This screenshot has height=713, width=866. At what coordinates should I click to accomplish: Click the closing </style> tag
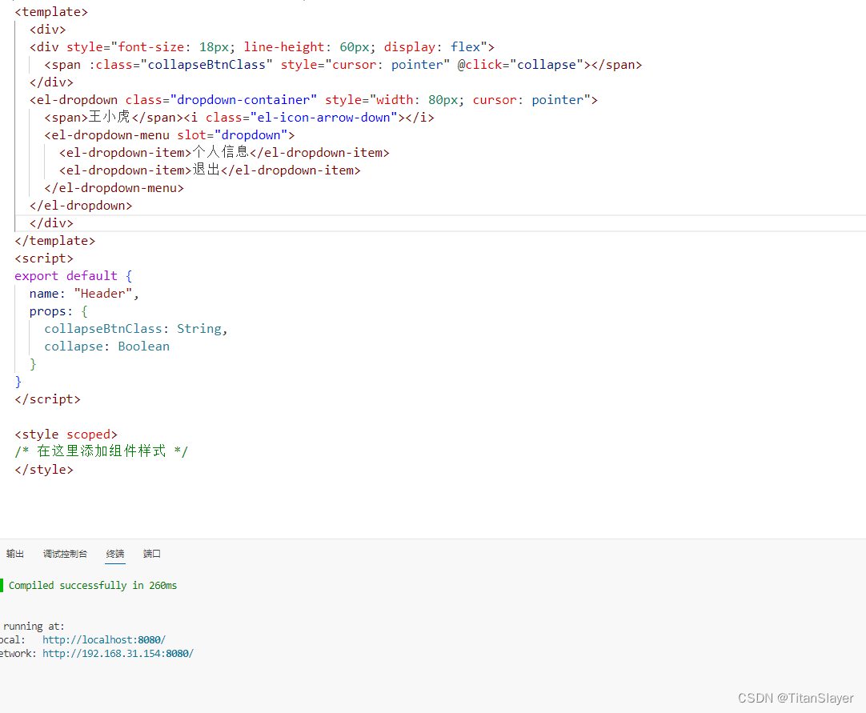pos(44,470)
